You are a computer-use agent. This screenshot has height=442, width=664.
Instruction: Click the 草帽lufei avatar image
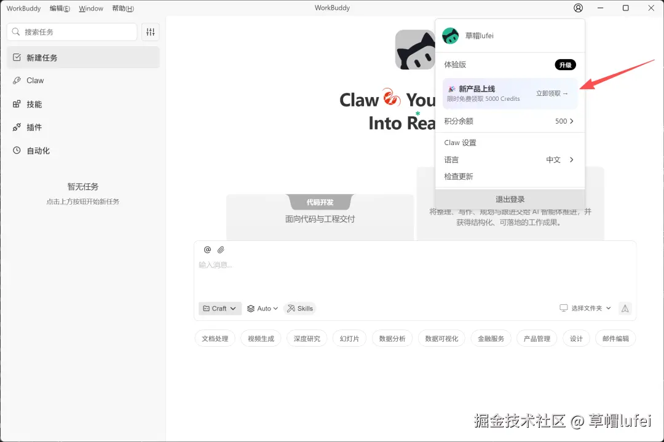click(x=450, y=36)
